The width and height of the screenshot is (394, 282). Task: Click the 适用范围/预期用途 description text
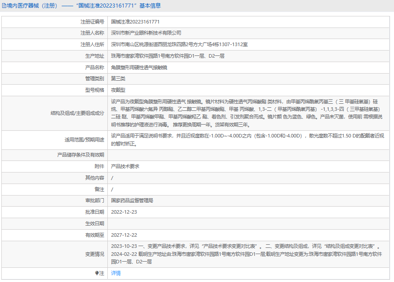(246, 139)
